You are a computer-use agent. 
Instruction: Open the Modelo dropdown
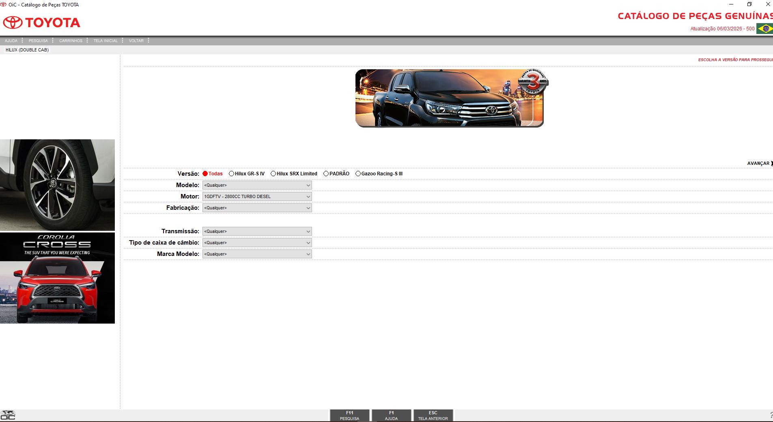(x=257, y=185)
